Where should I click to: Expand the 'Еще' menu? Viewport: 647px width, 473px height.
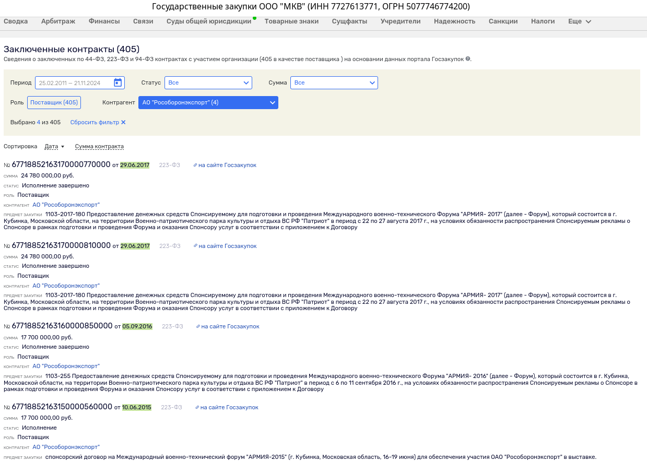pos(580,21)
